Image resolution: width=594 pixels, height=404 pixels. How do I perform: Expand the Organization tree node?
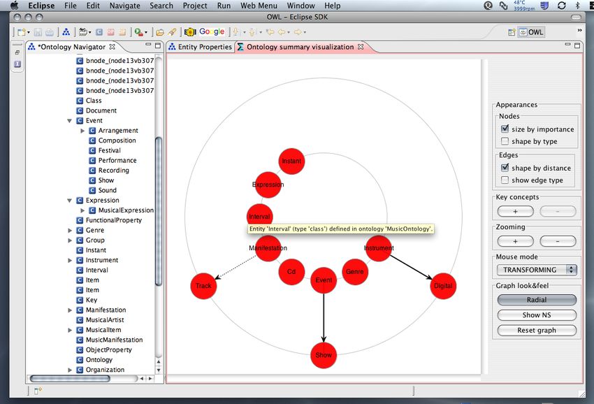[70, 370]
